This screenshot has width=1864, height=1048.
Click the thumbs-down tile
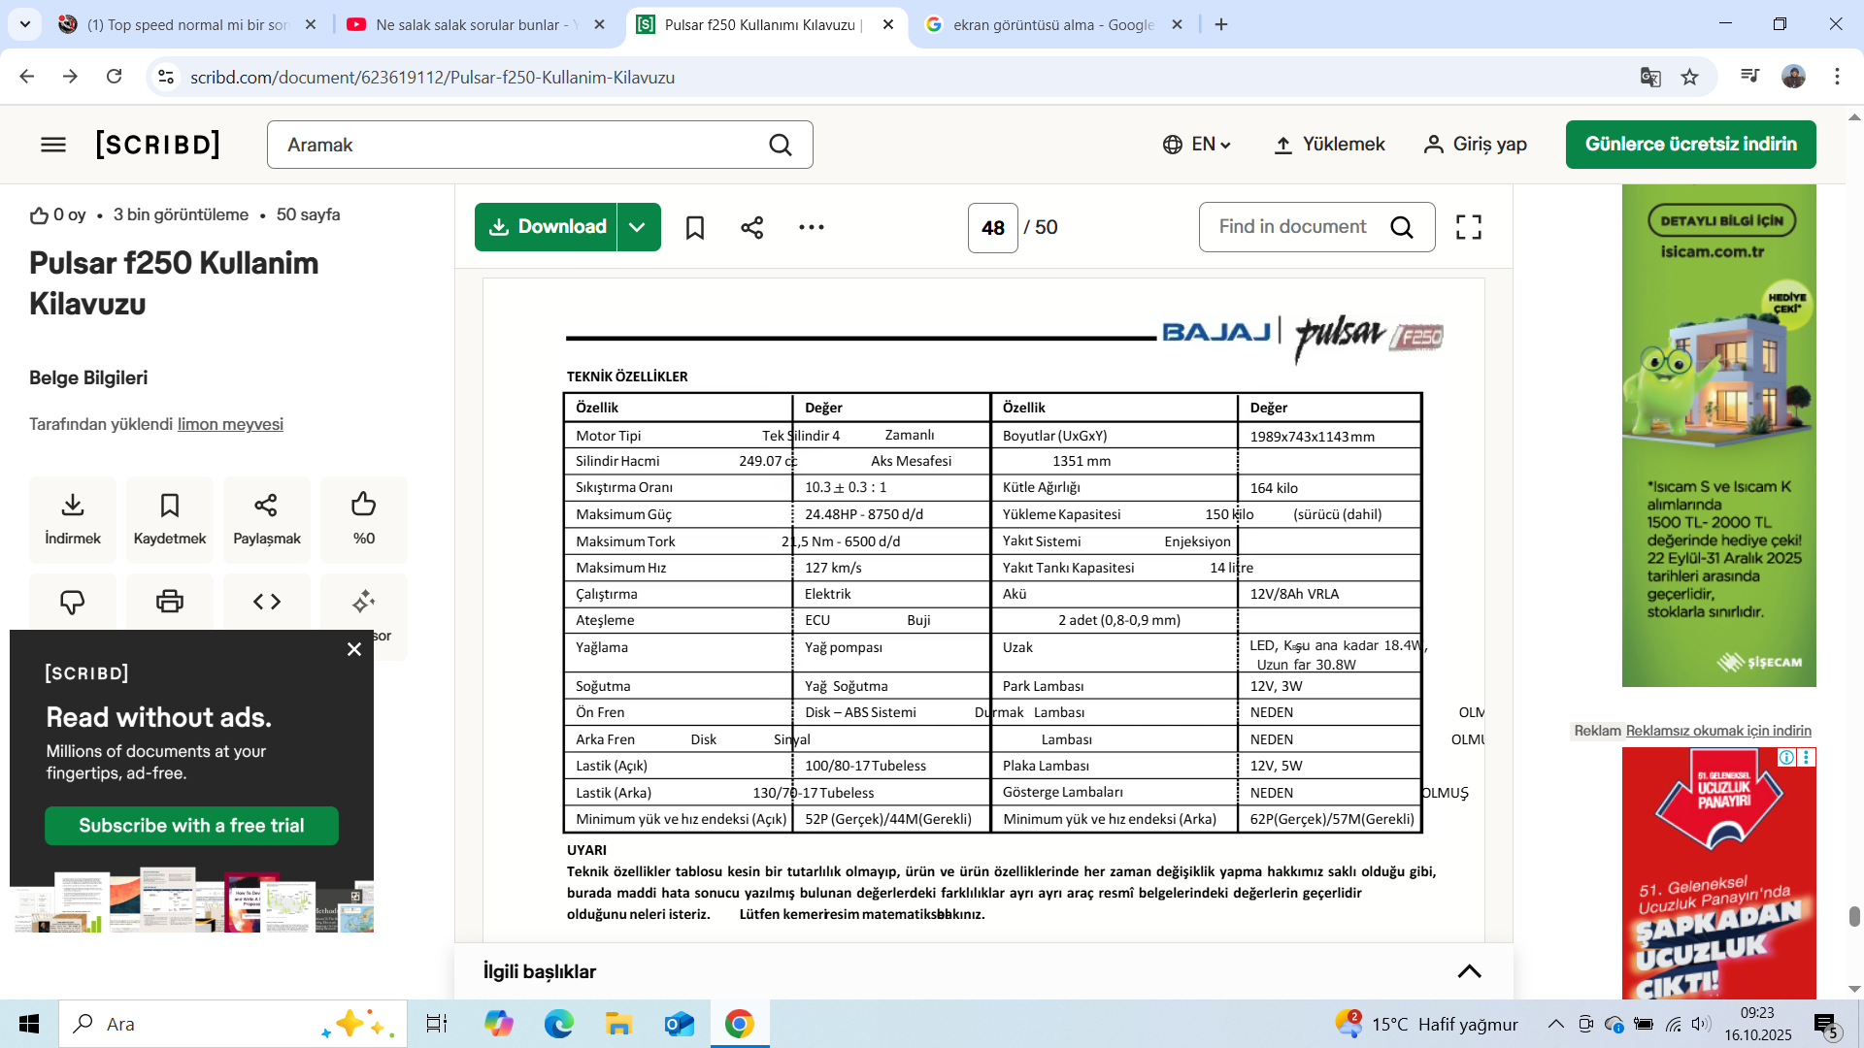73,602
